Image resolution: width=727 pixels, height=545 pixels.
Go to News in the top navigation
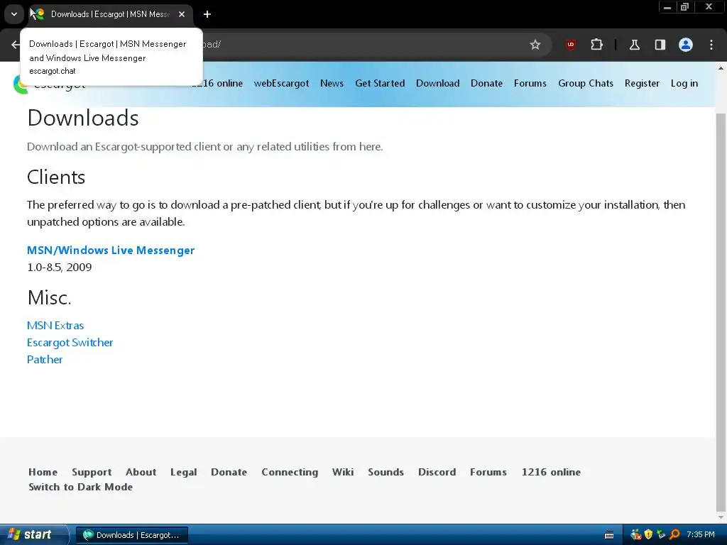(x=332, y=84)
